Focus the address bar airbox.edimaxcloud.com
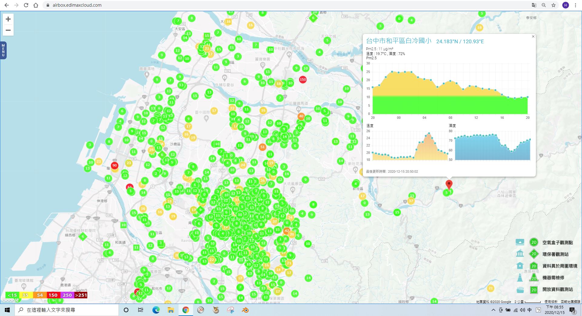Screen dimensions: 582x316 click(77, 5)
